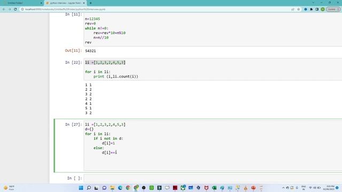Image resolution: width=342 pixels, height=192 pixels.
Task: Open the Extensions puzzle icon
Action: click(311, 10)
